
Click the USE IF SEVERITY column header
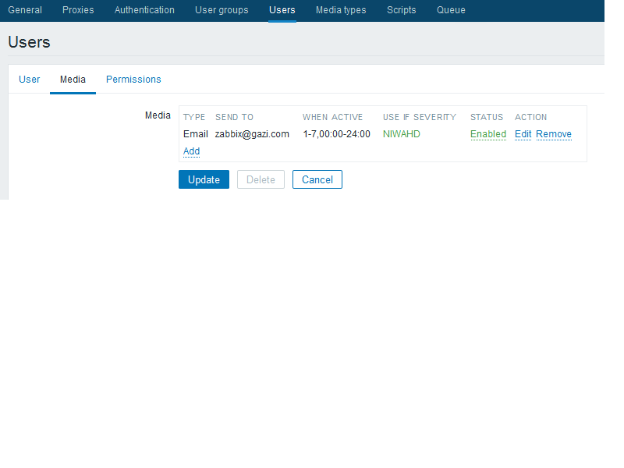420,117
